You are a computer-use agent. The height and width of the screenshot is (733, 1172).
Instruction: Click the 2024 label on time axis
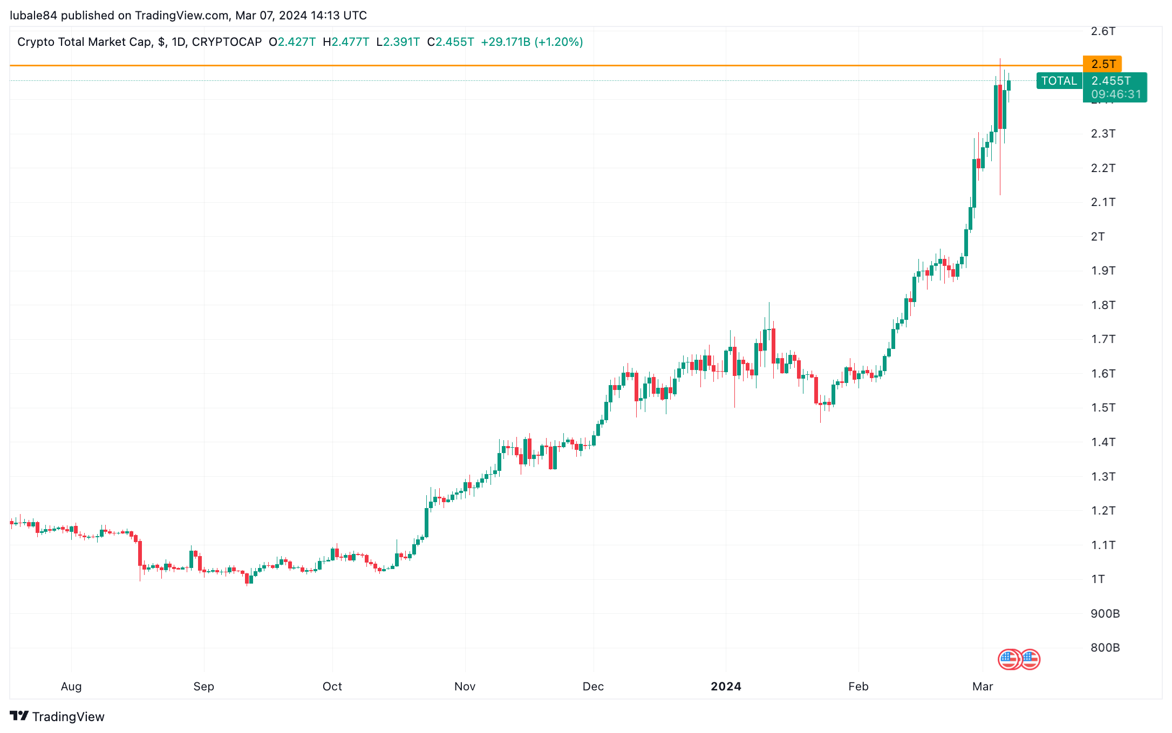(726, 686)
